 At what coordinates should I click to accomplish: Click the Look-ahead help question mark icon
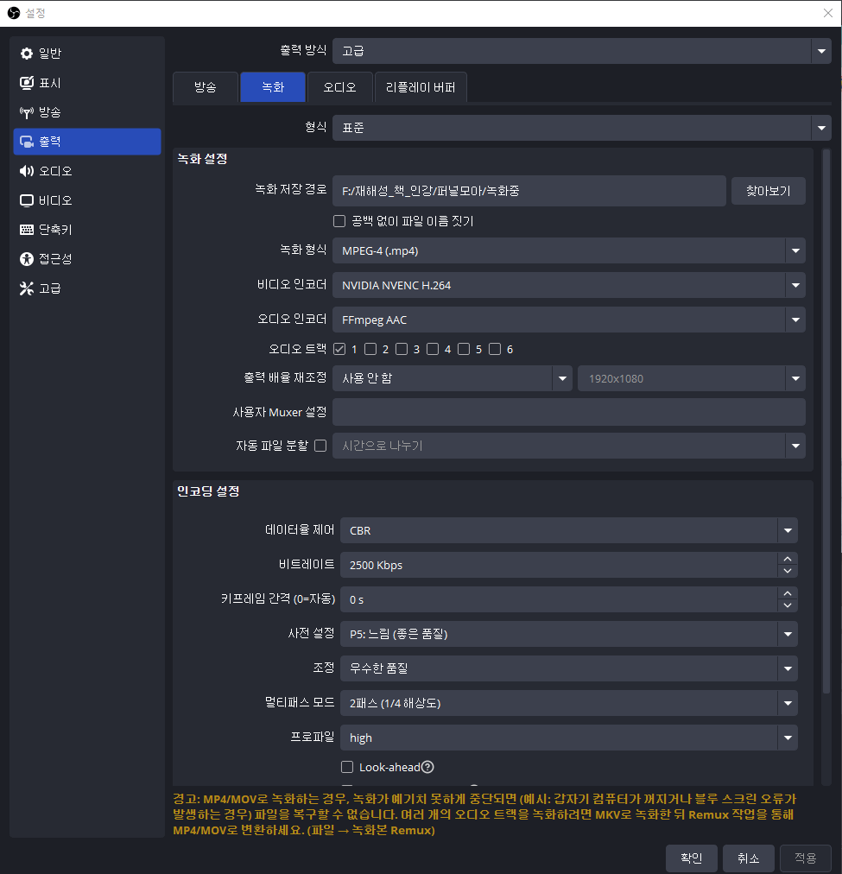click(x=427, y=768)
